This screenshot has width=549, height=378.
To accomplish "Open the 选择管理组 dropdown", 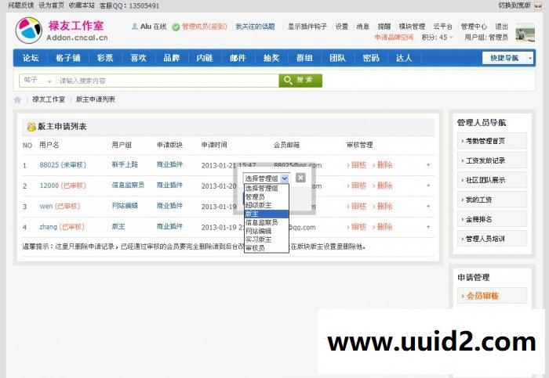I will point(266,178).
